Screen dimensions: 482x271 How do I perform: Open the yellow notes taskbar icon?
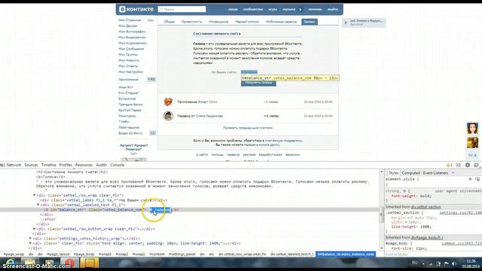[x=90, y=263]
